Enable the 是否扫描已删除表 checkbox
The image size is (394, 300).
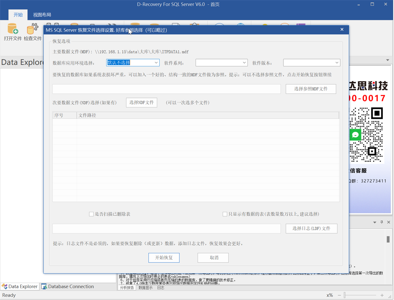[91, 214]
